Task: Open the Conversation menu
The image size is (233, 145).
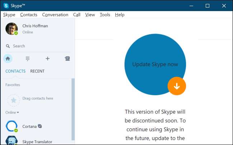Action: pyautogui.click(x=55, y=15)
